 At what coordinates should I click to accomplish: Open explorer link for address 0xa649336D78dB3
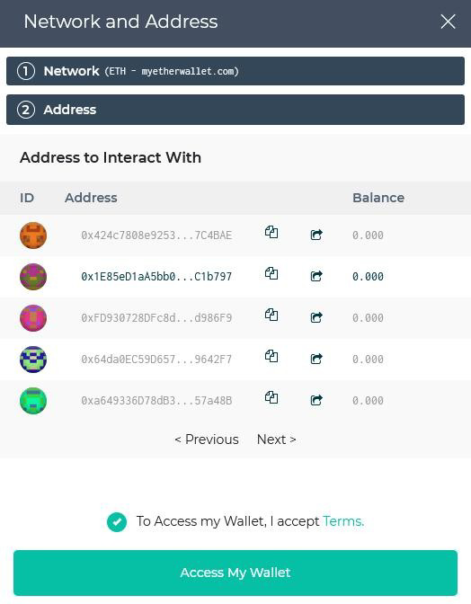coord(316,400)
